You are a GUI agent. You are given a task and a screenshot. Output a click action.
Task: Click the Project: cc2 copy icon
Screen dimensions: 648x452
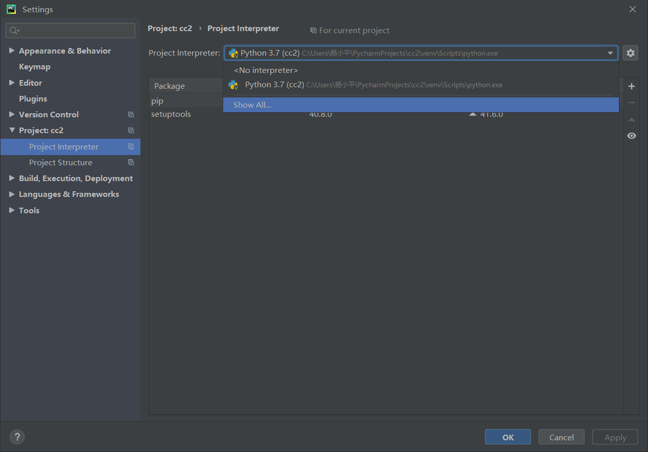click(x=131, y=131)
